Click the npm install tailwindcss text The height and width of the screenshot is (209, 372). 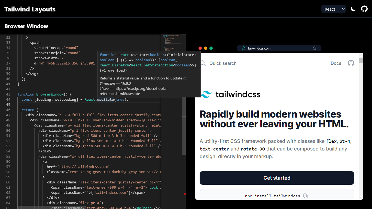click(272, 196)
